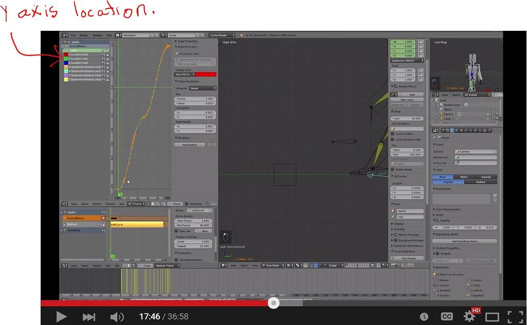Screen dimensions: 527x325
Task: Switch to theater mode
Action: [492, 317]
